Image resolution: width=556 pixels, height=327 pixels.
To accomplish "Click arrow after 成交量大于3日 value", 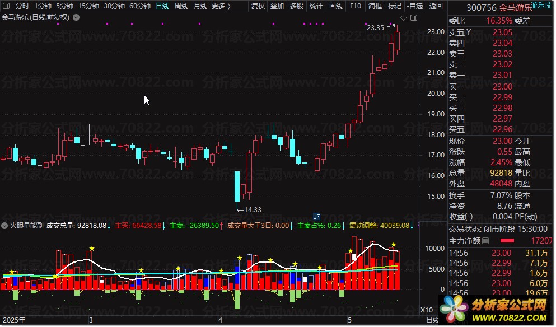I will click(x=292, y=226).
